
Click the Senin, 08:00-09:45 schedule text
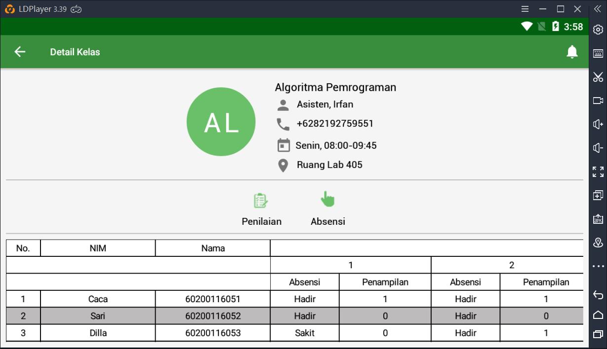pyautogui.click(x=336, y=146)
